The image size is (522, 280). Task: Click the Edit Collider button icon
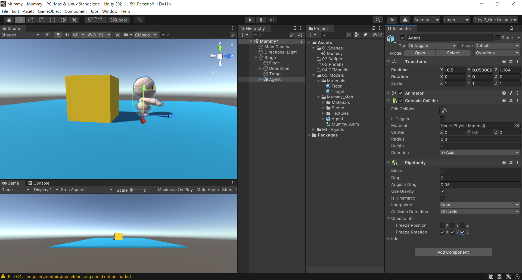pos(445,110)
